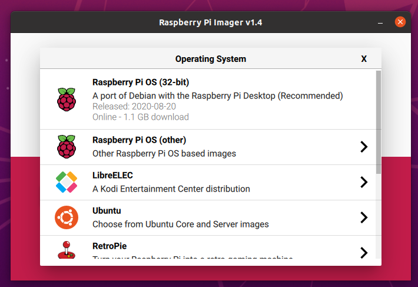418x287 pixels.
Task: Expand the RetroPie chevron arrow
Action: [x=364, y=253]
